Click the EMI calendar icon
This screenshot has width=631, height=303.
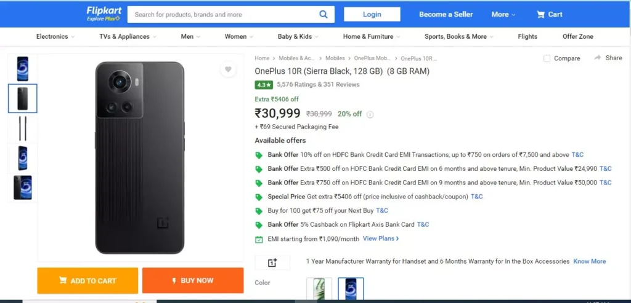point(259,240)
